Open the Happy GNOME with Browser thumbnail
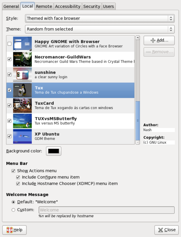The width and height of the screenshot is (181, 237). coord(22,44)
